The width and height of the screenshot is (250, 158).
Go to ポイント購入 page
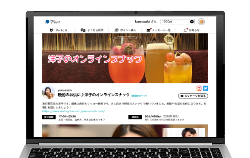coord(128,30)
